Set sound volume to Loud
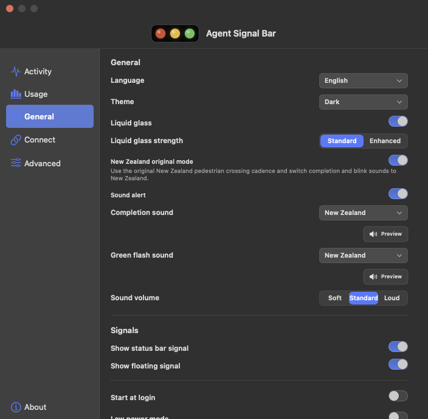This screenshot has width=428, height=419. click(x=392, y=298)
